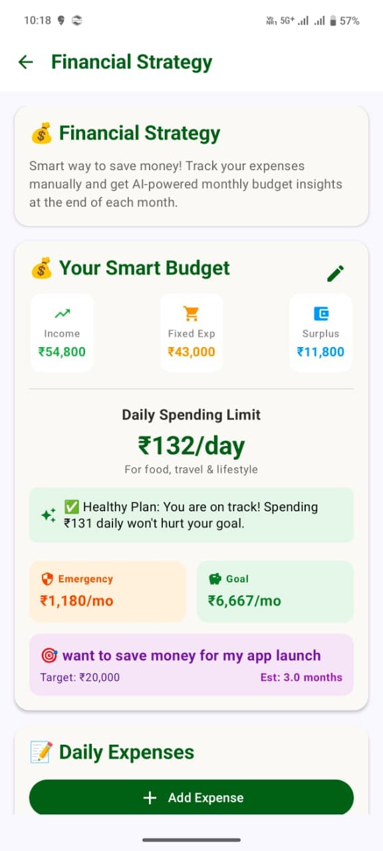Click the blue Surplus wallet icon
This screenshot has width=383, height=851.
point(320,312)
